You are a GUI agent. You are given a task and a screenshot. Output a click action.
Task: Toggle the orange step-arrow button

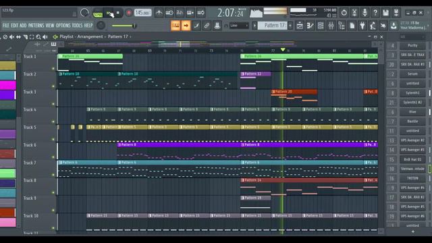(x=186, y=26)
